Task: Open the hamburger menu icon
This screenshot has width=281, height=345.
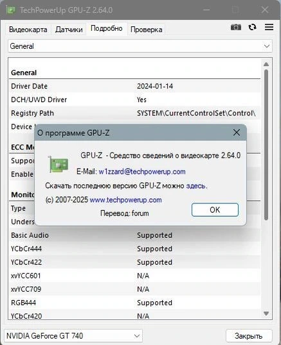Action: [x=269, y=27]
